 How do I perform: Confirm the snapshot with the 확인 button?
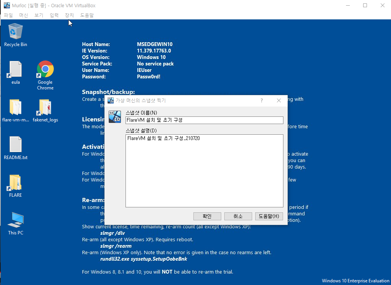pyautogui.click(x=207, y=216)
